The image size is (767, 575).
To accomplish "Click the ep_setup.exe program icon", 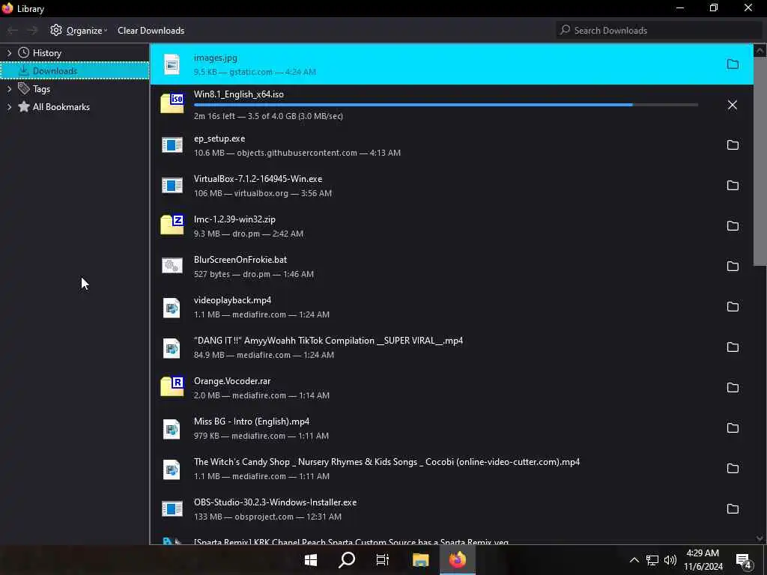I will (172, 144).
